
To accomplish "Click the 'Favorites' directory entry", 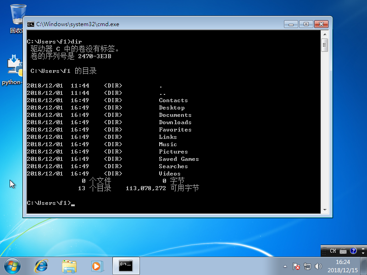I will [x=175, y=130].
